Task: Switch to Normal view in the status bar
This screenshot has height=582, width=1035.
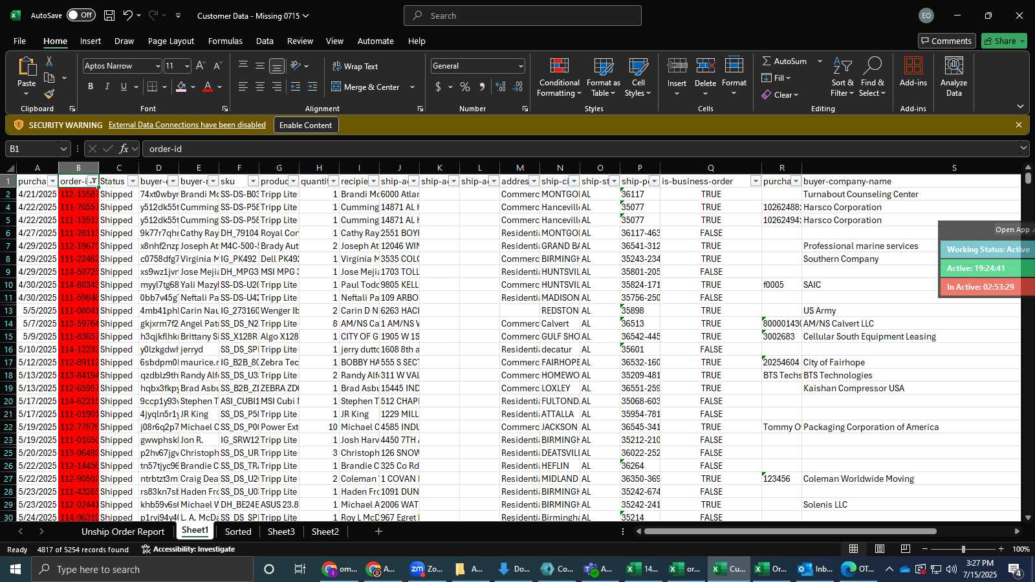Action: coord(854,549)
